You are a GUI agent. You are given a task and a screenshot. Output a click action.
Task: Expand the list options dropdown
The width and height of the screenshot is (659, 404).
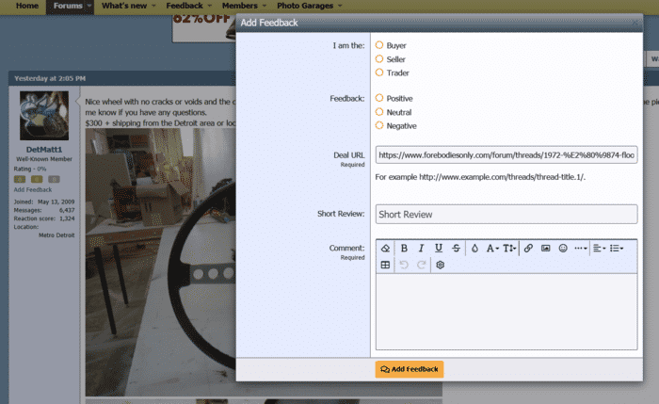(x=617, y=248)
